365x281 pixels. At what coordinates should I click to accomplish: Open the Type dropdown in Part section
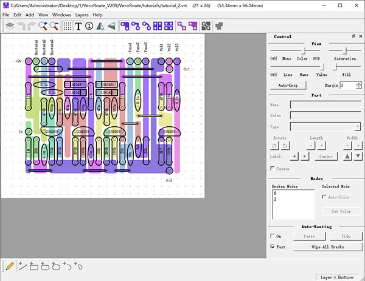(325, 127)
